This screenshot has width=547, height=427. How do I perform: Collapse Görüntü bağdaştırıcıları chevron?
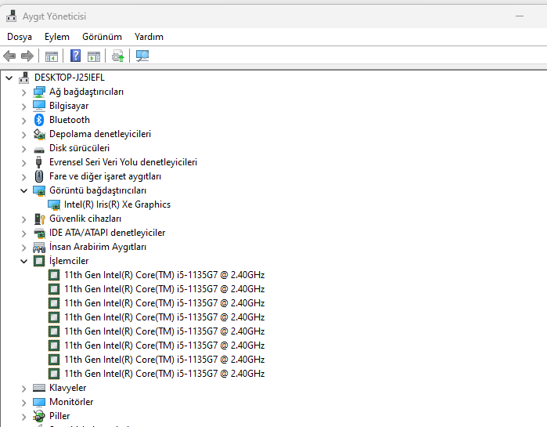(23, 190)
